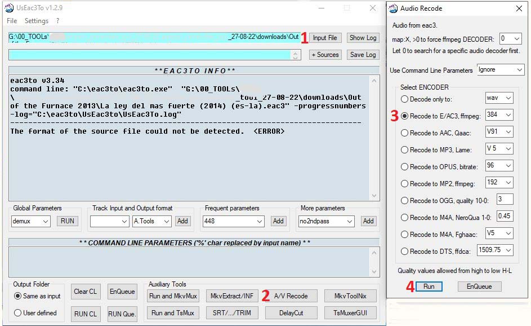
Task: Click the + Sources button
Action: point(325,55)
